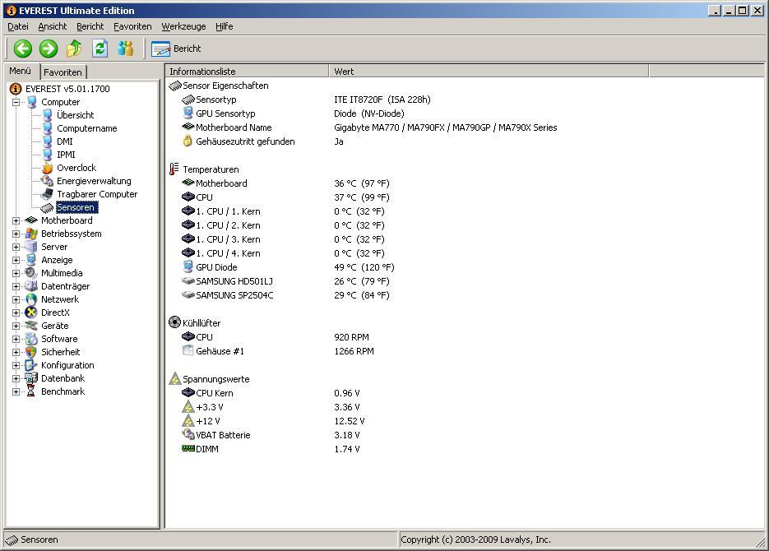Expand the Software tree node
The width and height of the screenshot is (769, 551).
pyautogui.click(x=16, y=339)
